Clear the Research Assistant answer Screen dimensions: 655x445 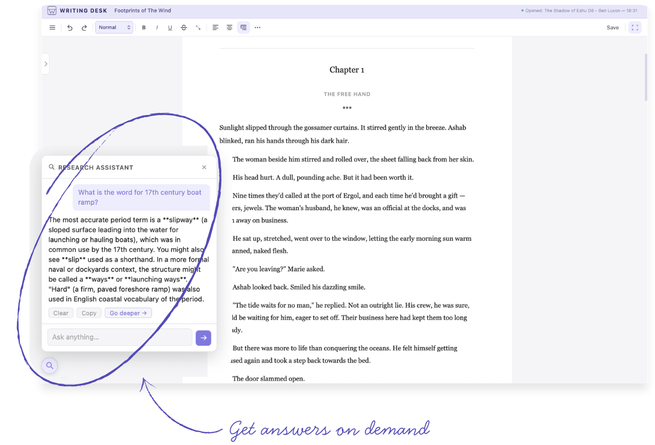61,313
